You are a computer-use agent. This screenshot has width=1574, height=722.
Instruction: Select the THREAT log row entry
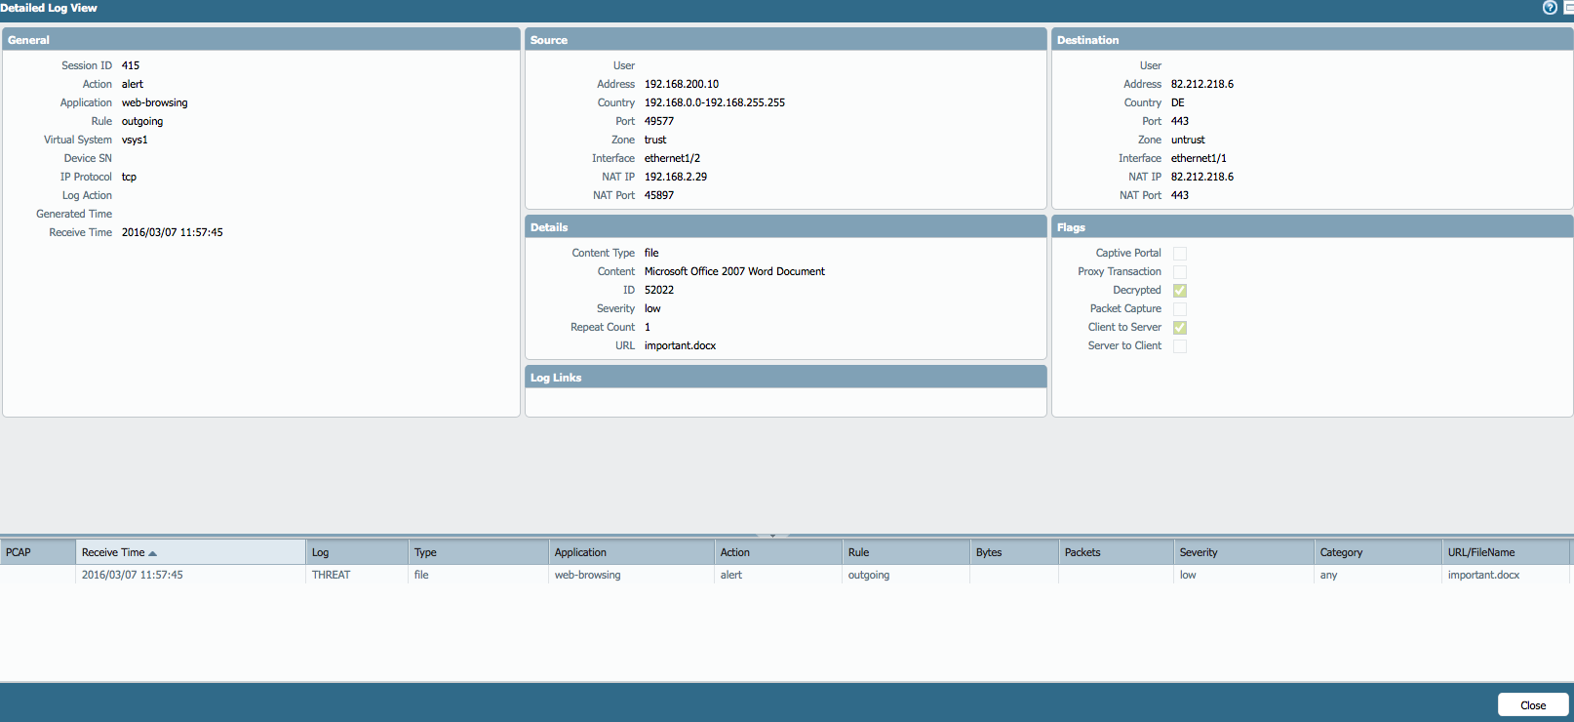[331, 575]
